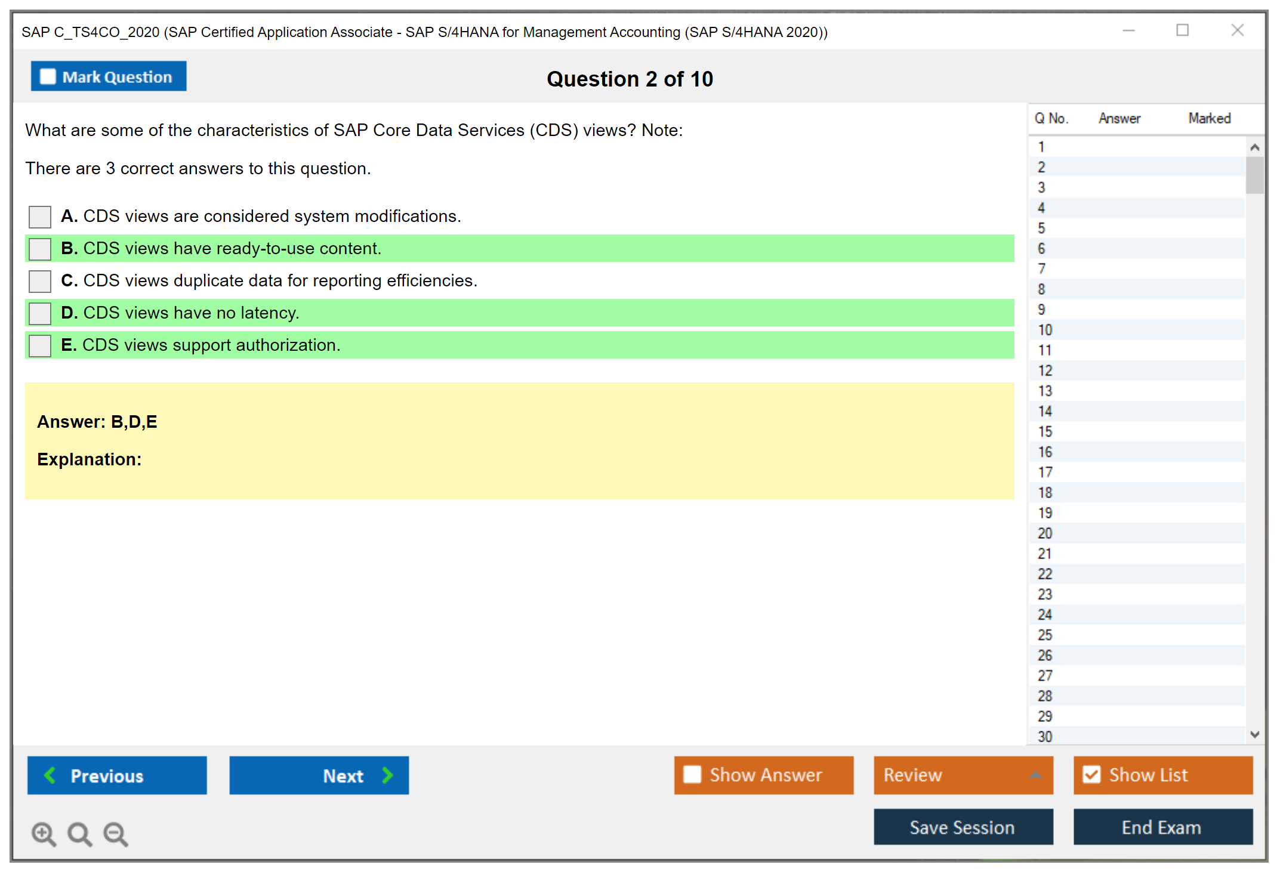Viewport: 1283px width, 877px height.
Task: Select option C duplicate data checkbox
Action: [x=40, y=281]
